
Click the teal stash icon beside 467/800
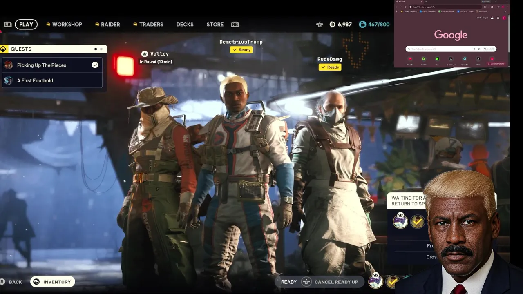tap(362, 24)
